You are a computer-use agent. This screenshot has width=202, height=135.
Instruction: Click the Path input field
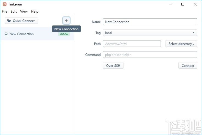click(132, 44)
